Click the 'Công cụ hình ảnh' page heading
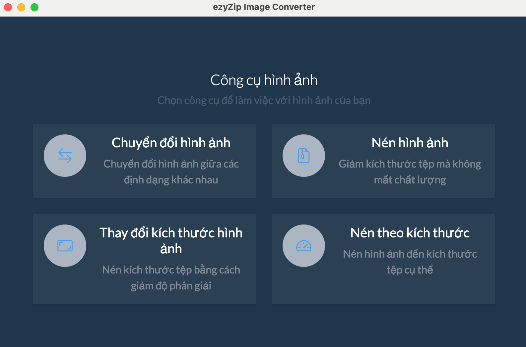The width and height of the screenshot is (526, 347). click(x=264, y=80)
